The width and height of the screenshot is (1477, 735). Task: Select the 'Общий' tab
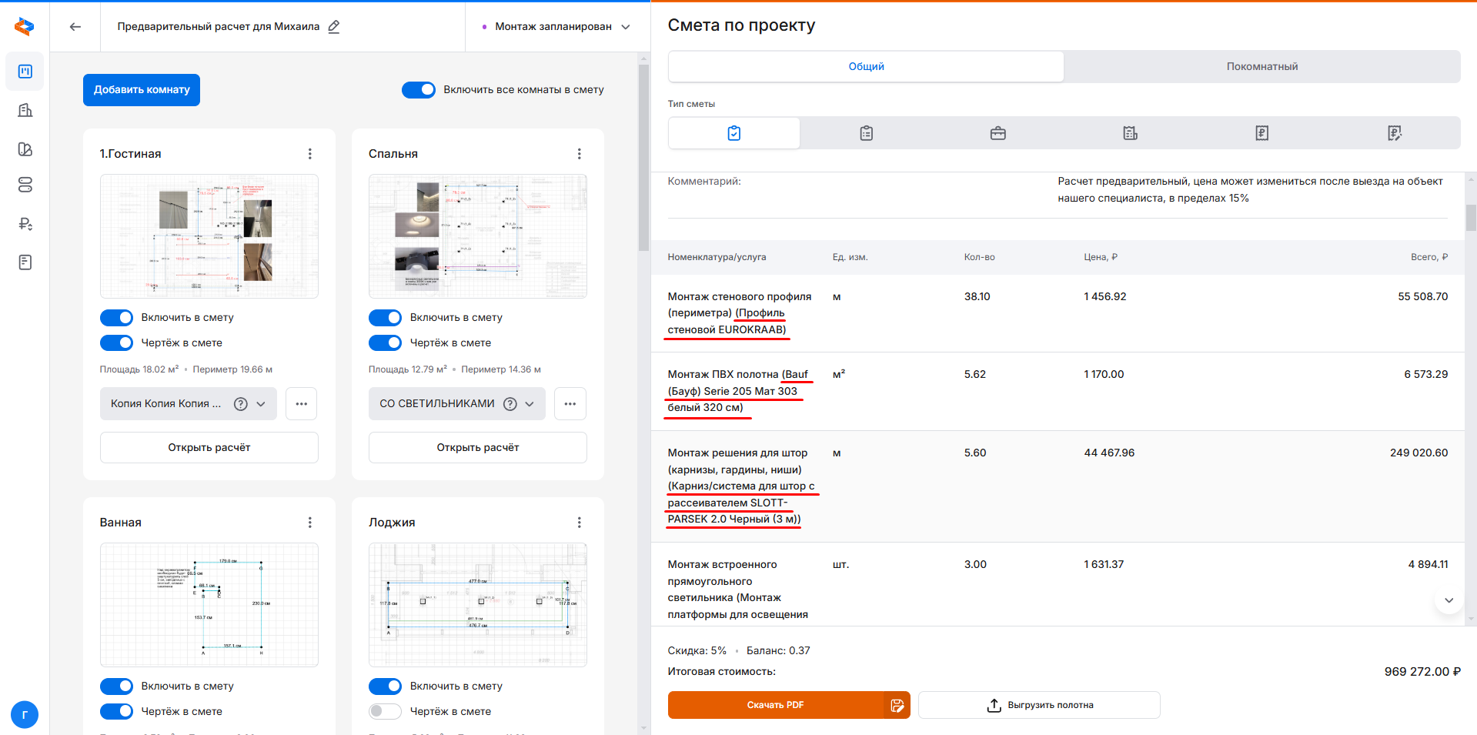[x=866, y=67]
